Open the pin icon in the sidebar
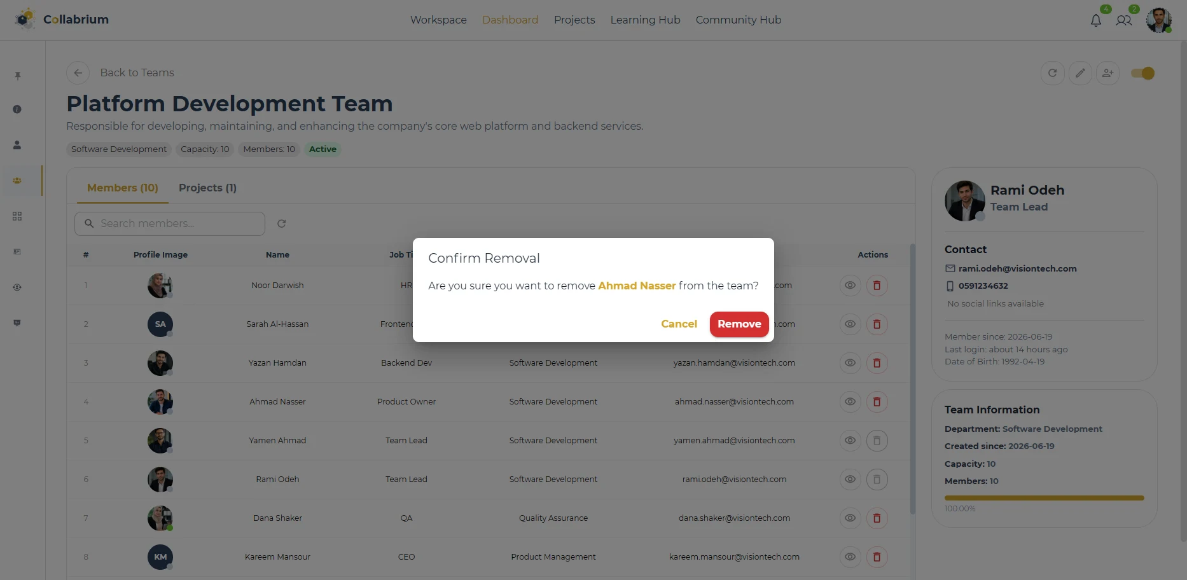 point(17,76)
